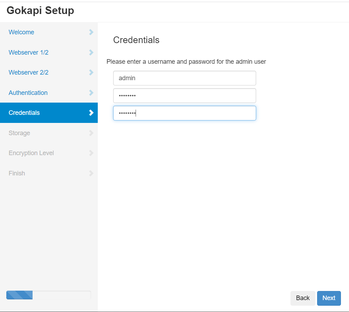Click gray chevron beside Finish
The image size is (349, 312).
[x=91, y=173]
